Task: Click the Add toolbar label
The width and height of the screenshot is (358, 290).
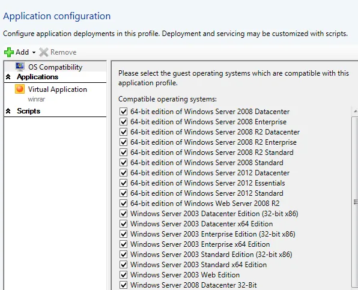Action: coord(22,52)
